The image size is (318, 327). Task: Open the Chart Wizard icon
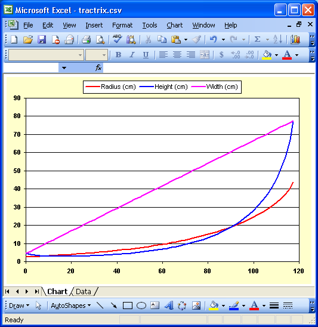click(295, 39)
